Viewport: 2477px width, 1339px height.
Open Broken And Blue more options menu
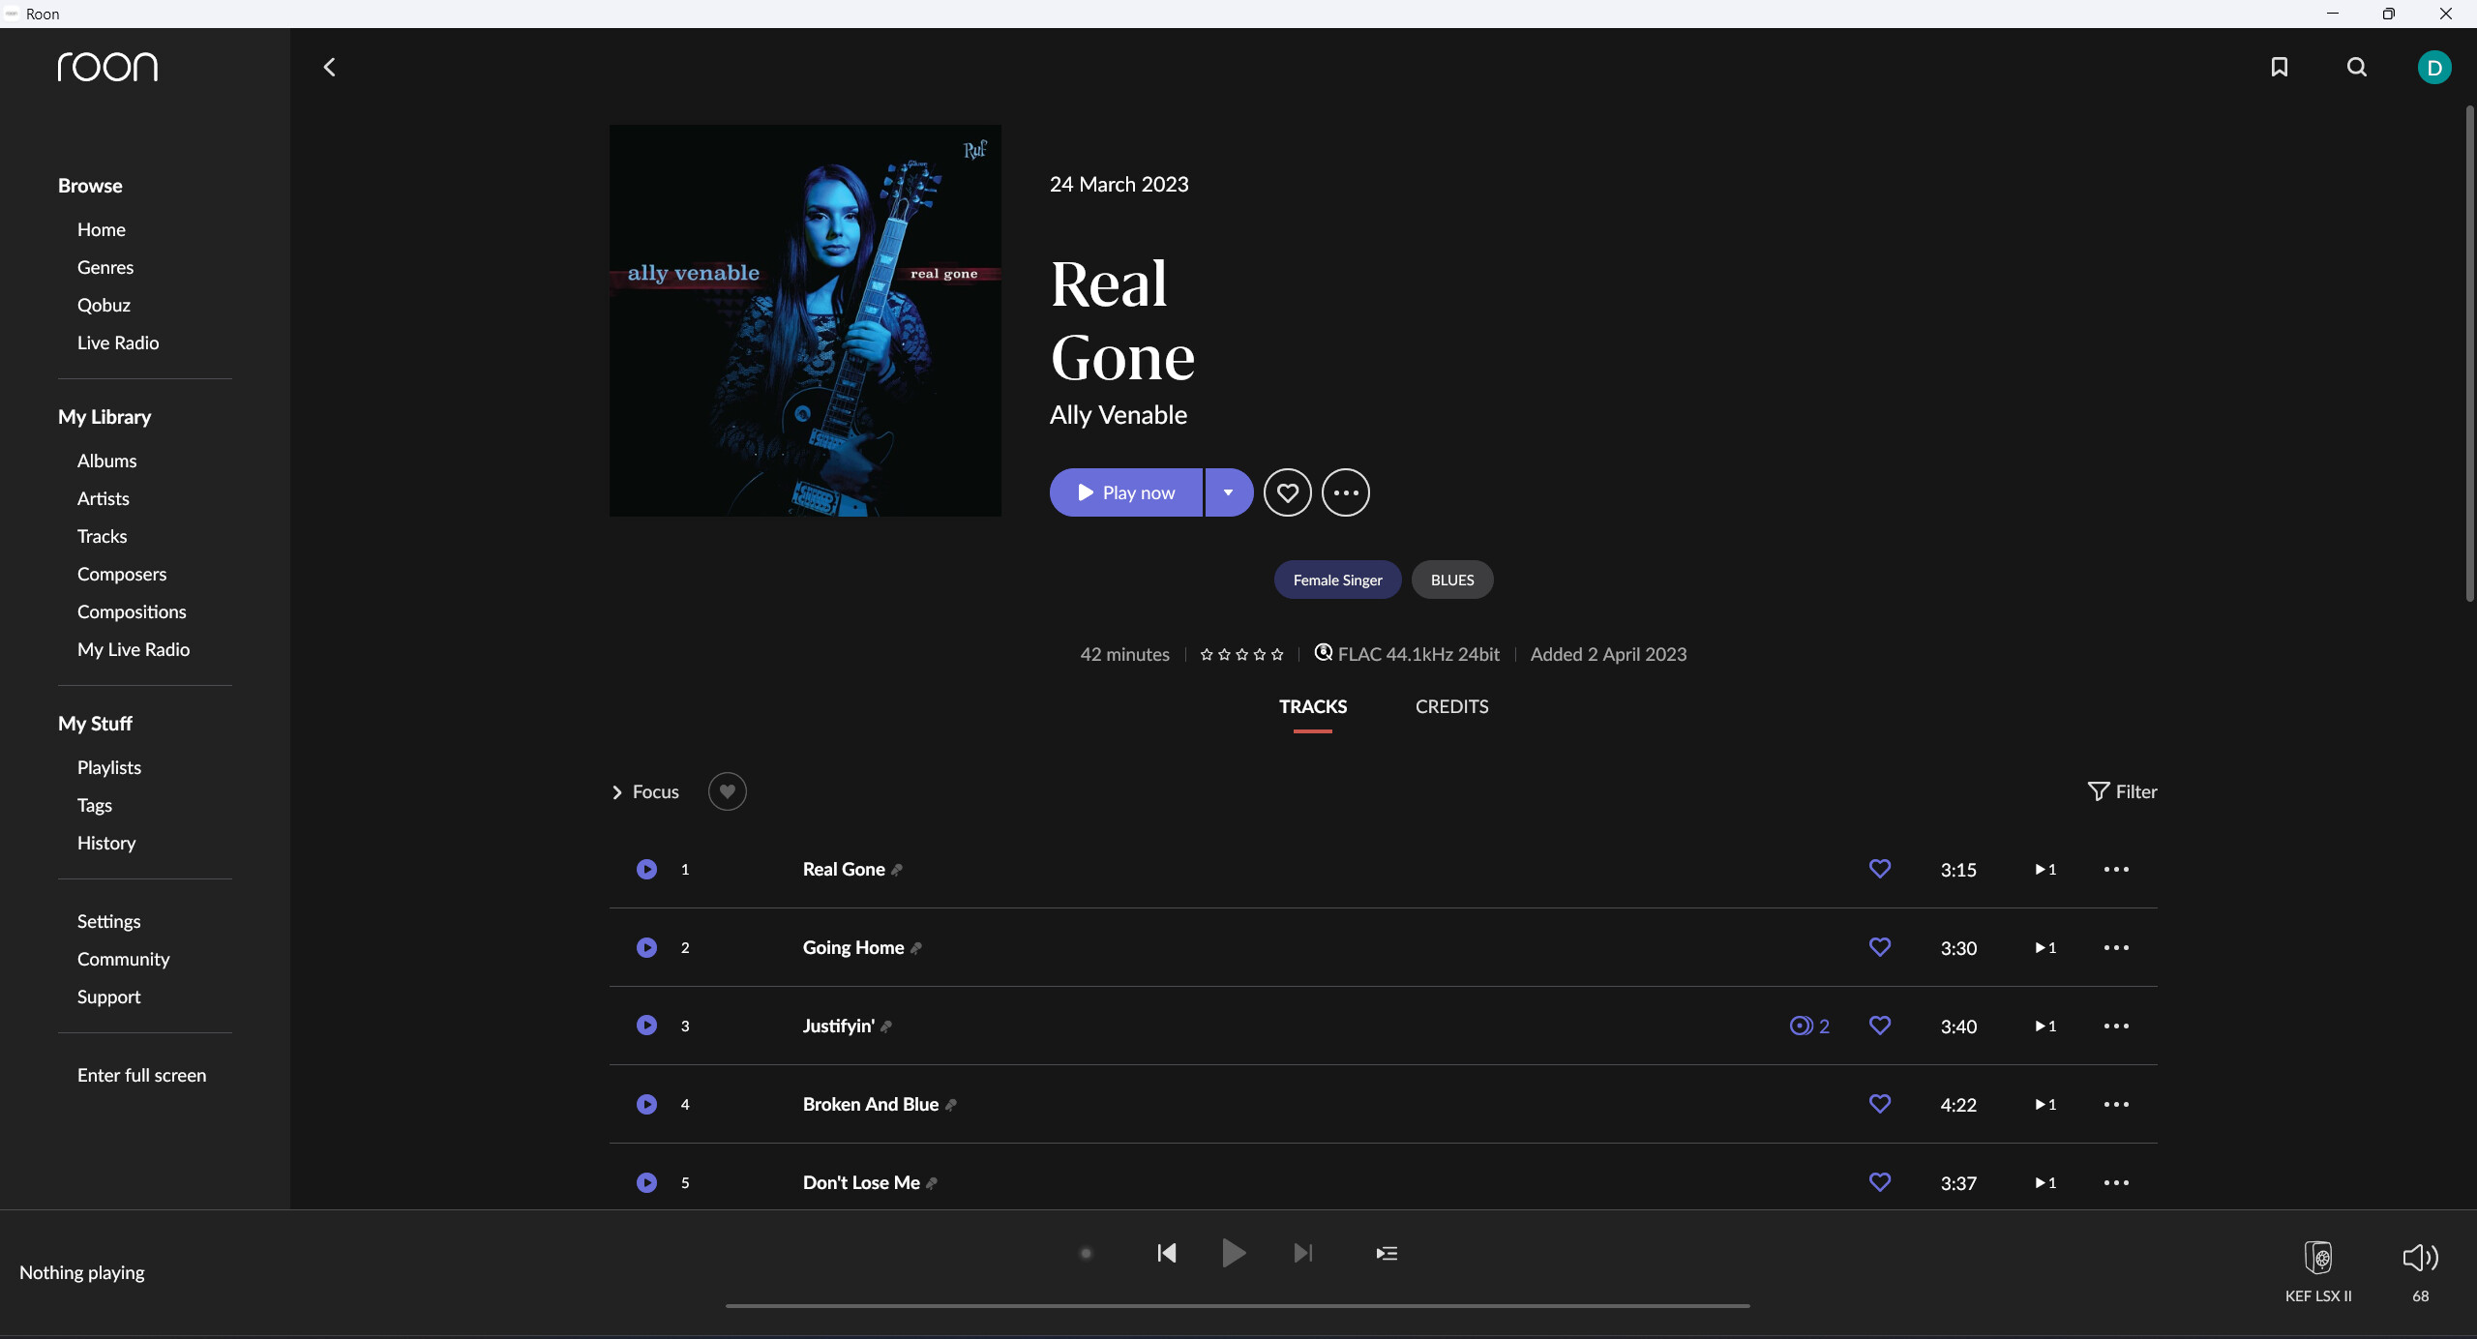coord(2116,1104)
